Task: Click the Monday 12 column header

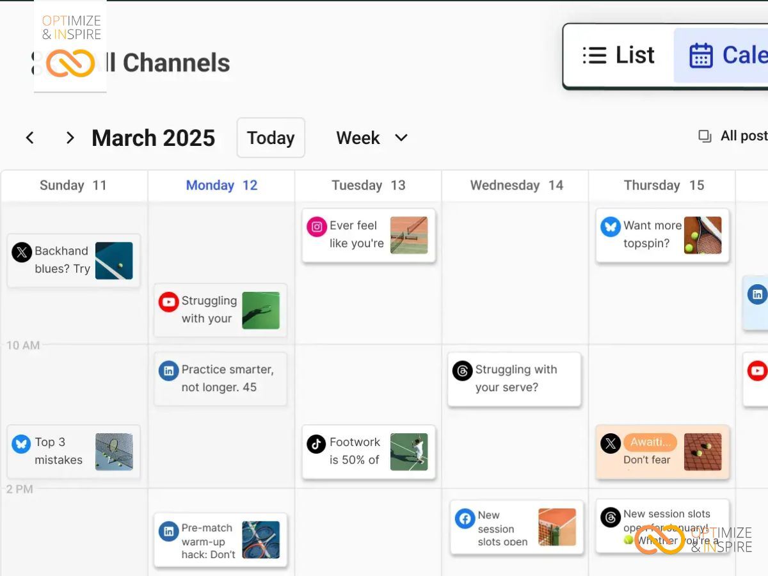Action: [x=221, y=186]
